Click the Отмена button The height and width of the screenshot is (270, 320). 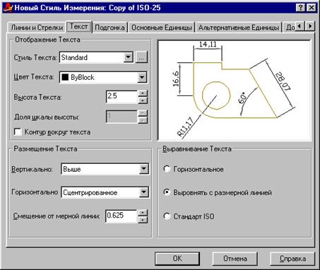coord(235,259)
